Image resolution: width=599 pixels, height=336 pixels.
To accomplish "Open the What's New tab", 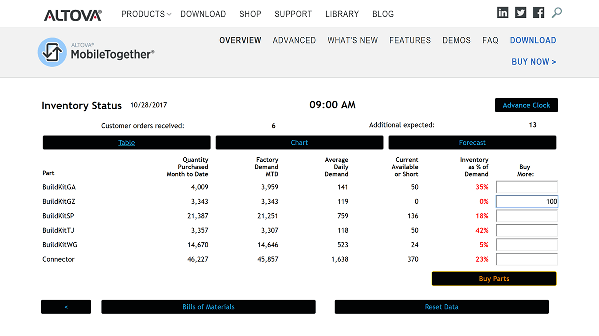I will [x=352, y=40].
